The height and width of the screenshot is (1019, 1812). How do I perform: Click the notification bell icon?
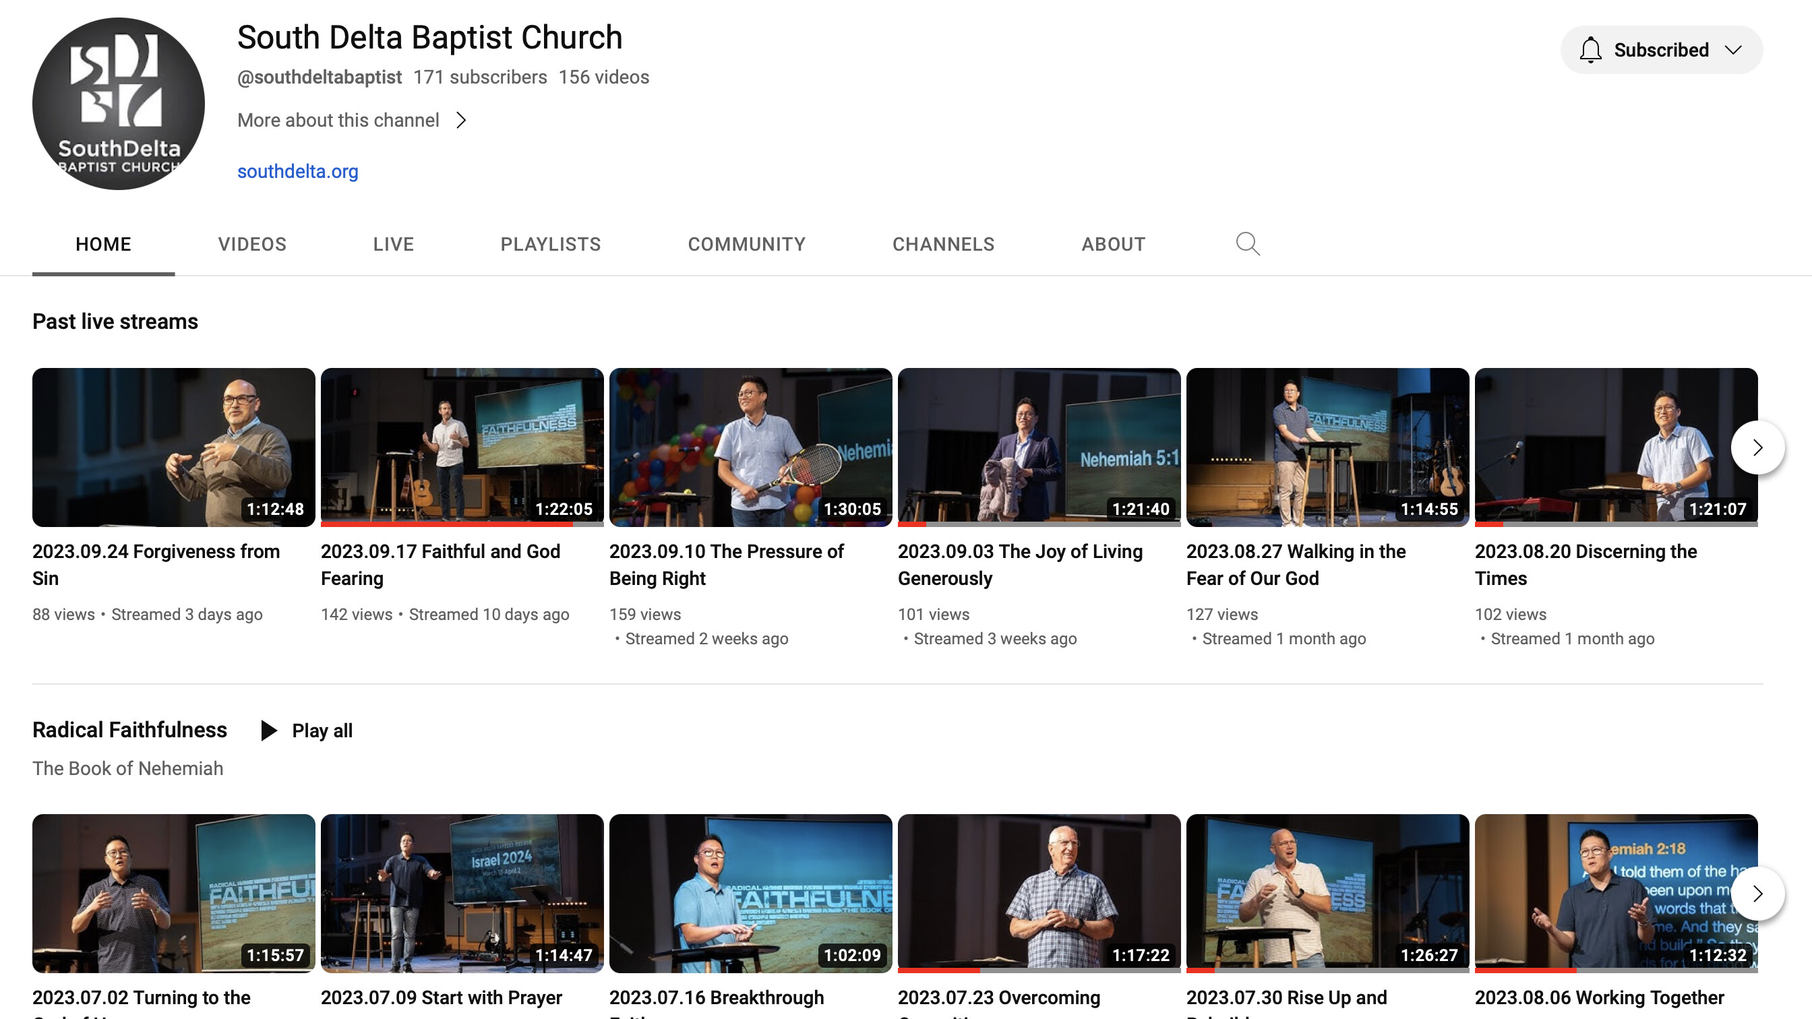[1590, 50]
